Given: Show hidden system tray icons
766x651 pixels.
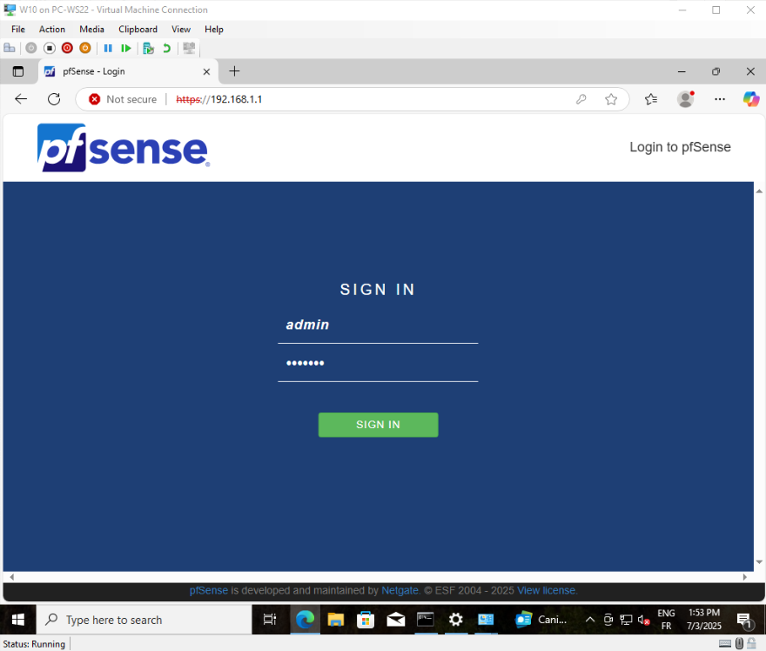Looking at the screenshot, I should (x=590, y=620).
